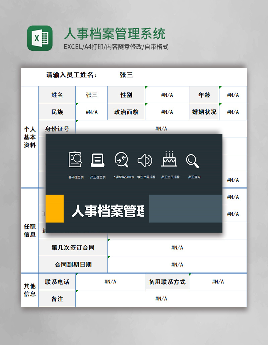Viewport: 268px width, 345px height.
Task: Click the yellow color block on the banner
Action: click(55, 208)
